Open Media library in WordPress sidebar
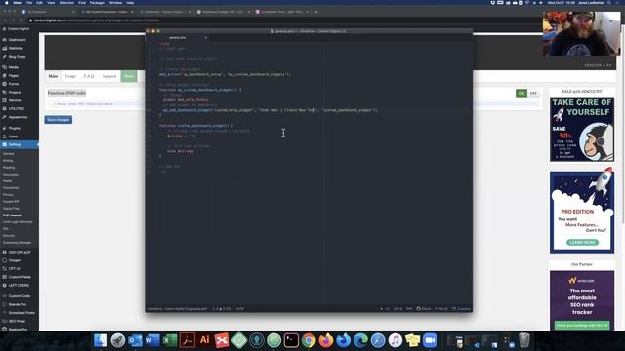Screen dimensions: 625x351 [13, 67]
